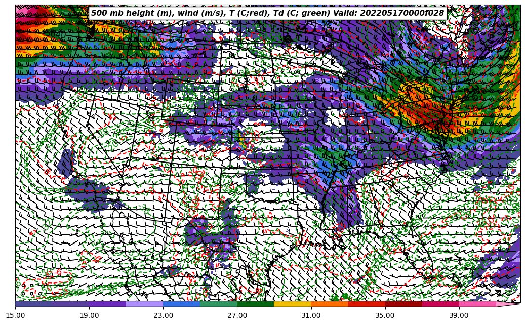Click the 31.00 colorbar label

(311, 315)
